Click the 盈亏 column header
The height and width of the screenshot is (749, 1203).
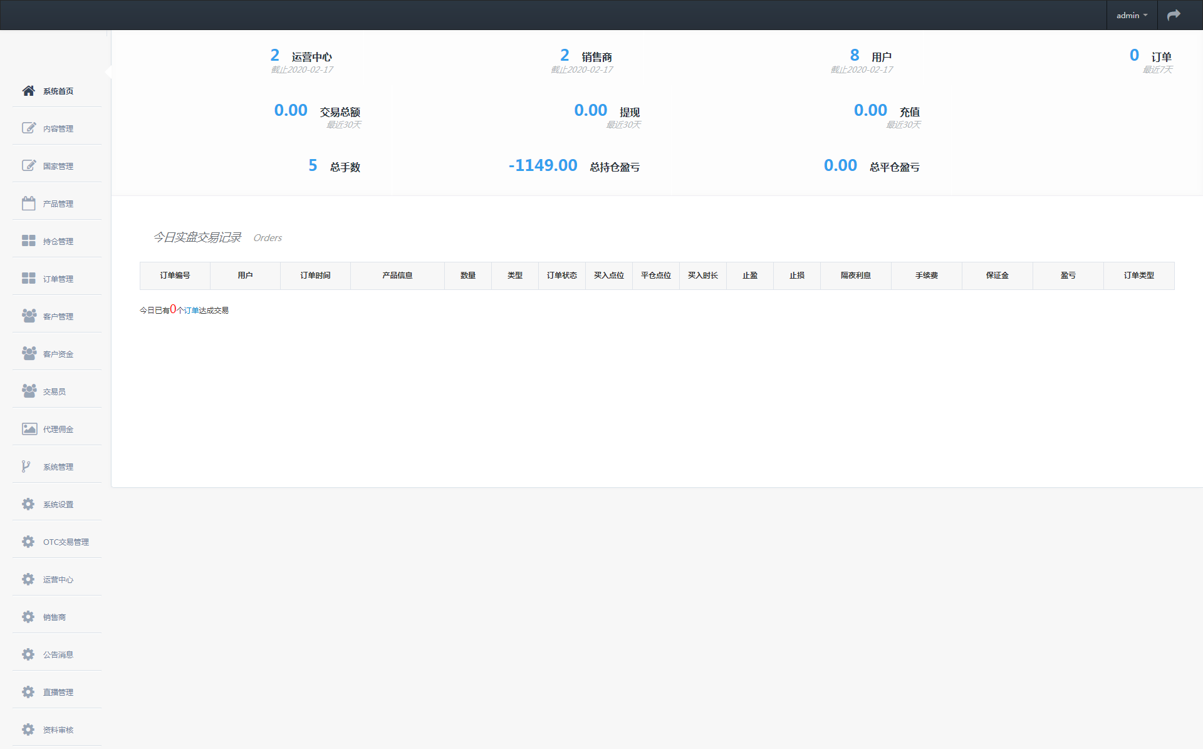(1068, 276)
